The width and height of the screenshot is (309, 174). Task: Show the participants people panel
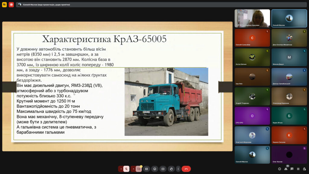(286, 169)
